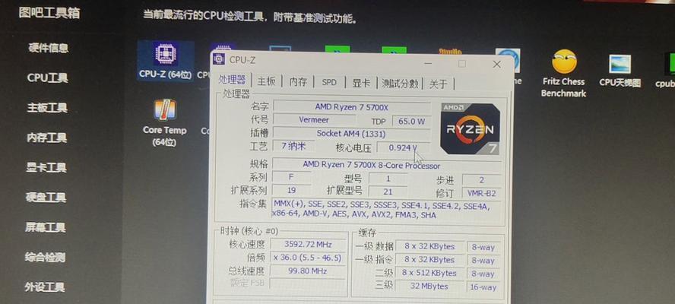Click the Vermeer code name field
This screenshot has height=304, width=675.
pos(314,120)
